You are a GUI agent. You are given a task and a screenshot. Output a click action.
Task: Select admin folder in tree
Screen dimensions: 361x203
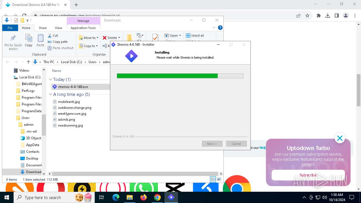pyautogui.click(x=29, y=125)
